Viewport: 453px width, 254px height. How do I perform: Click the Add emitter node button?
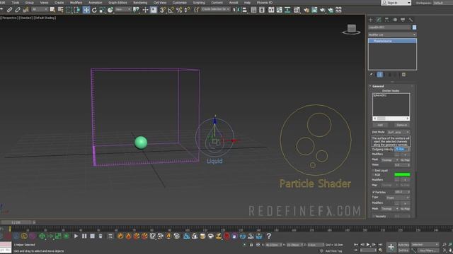pyautogui.click(x=380, y=125)
